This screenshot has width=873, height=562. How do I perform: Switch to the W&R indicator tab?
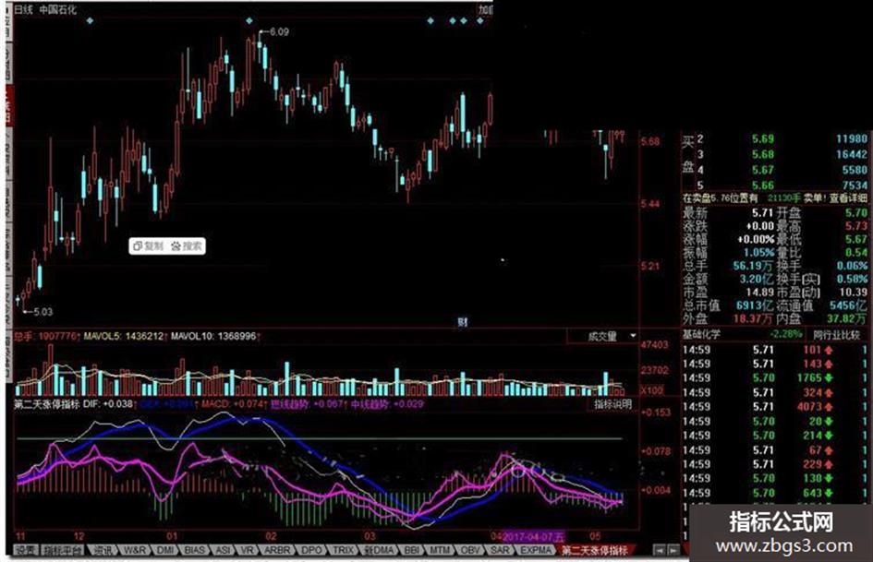click(135, 550)
